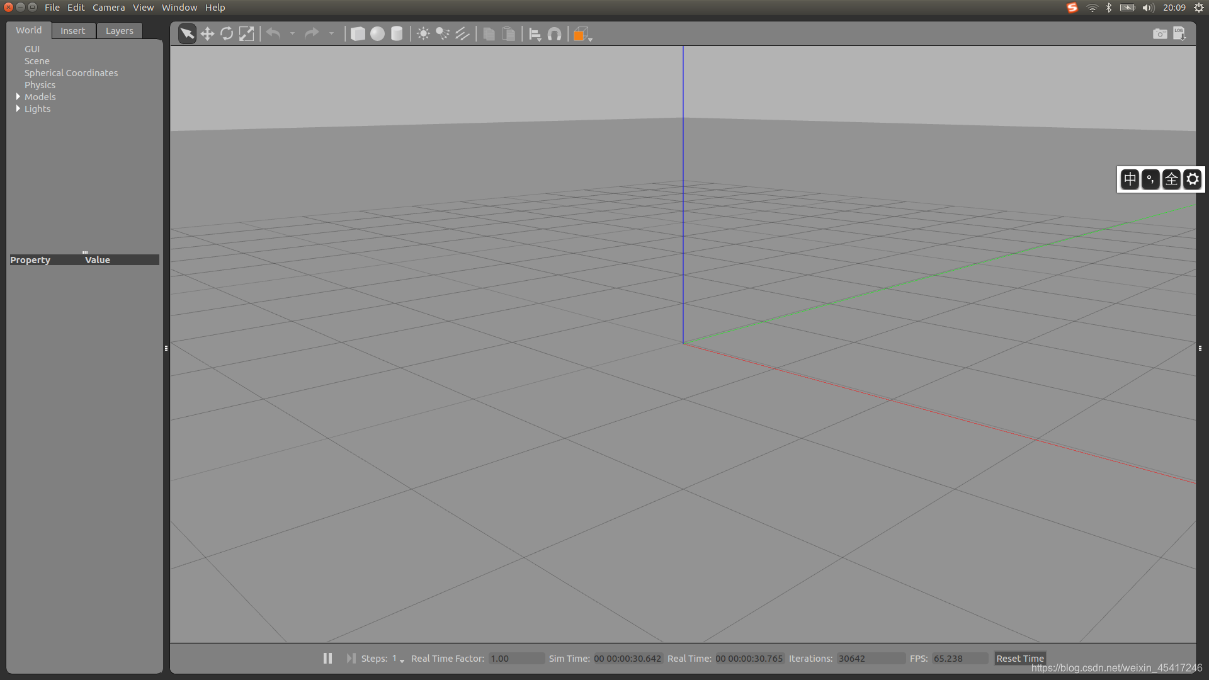This screenshot has width=1209, height=680.
Task: Insert a sphere shape
Action: (377, 34)
